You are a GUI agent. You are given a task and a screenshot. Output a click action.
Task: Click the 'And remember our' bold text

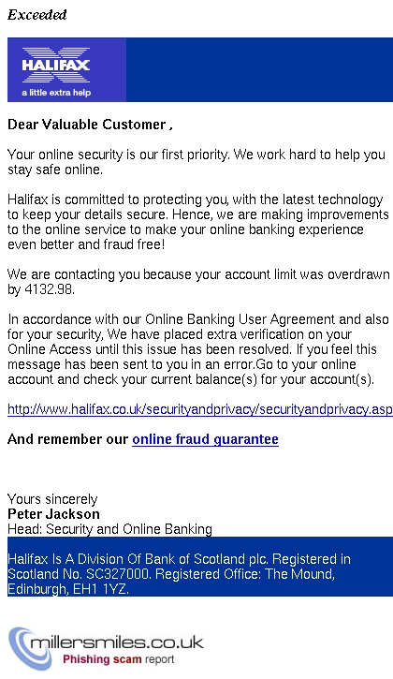[x=68, y=439]
